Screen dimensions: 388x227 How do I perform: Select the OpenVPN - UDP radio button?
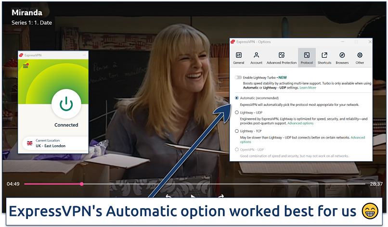click(x=236, y=149)
